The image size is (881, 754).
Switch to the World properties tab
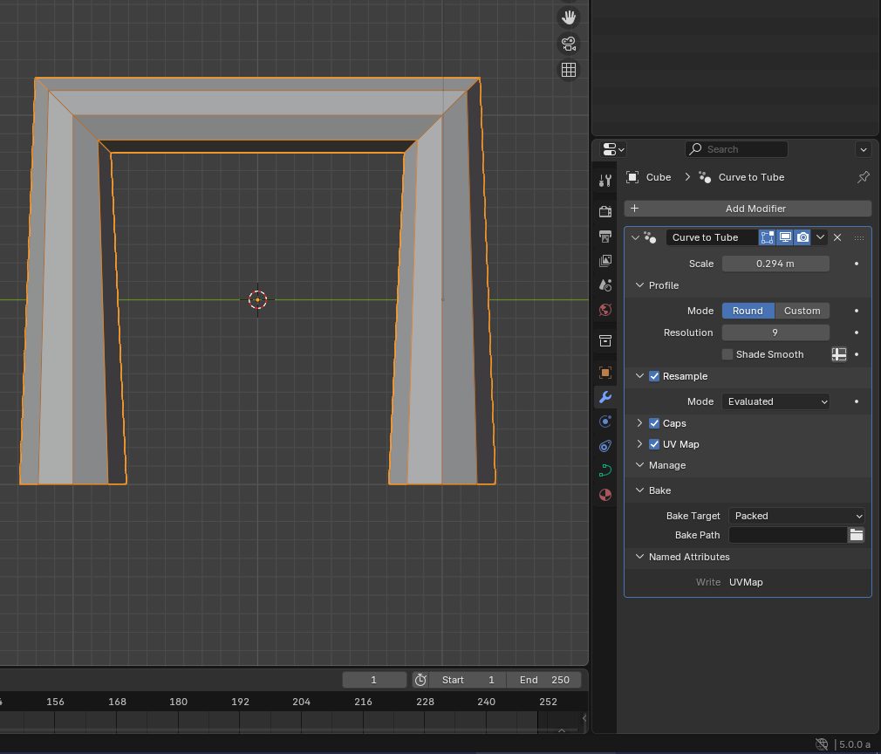605,310
